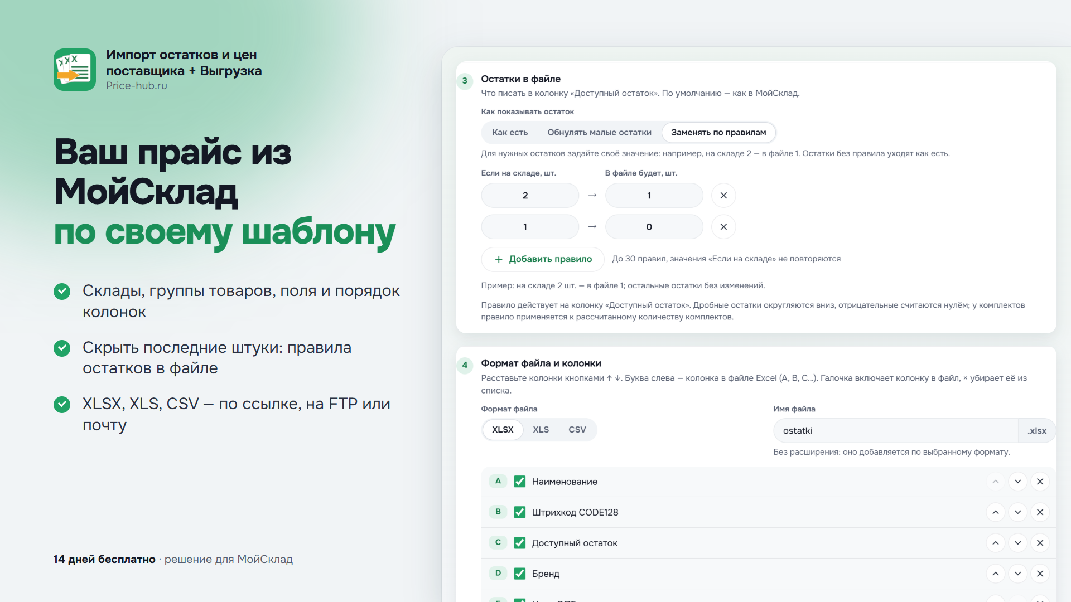Move Наименование column down

click(x=1018, y=482)
